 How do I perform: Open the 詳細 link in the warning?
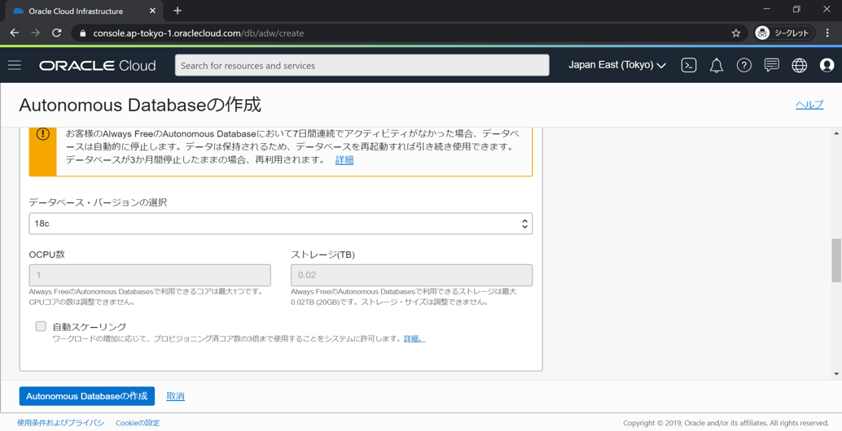click(x=344, y=159)
